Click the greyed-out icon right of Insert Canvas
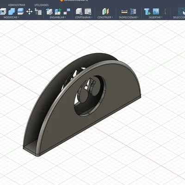The image size is (185, 185). 165,12
